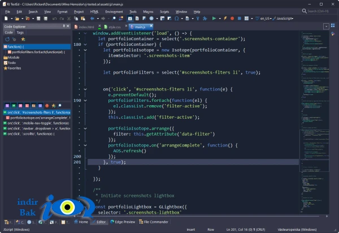Click the red Record macro icon

click(232, 19)
